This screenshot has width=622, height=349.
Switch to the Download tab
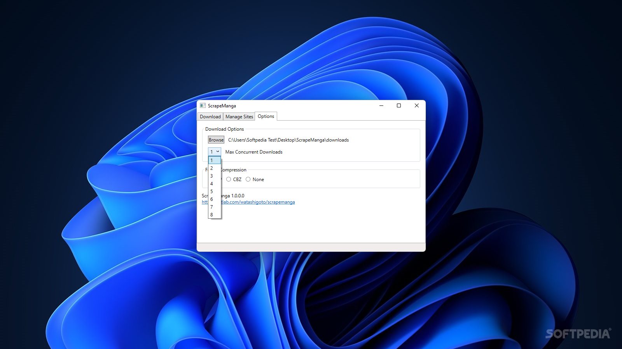[x=210, y=117]
